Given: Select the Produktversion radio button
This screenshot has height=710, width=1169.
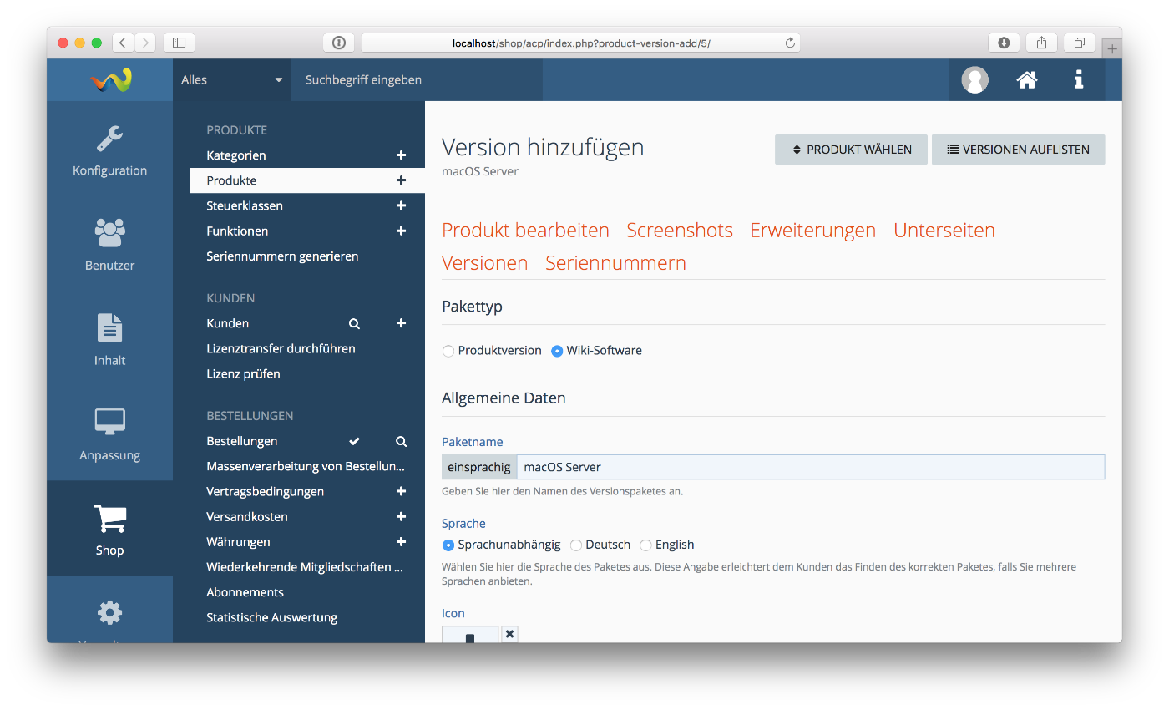Looking at the screenshot, I should point(448,351).
